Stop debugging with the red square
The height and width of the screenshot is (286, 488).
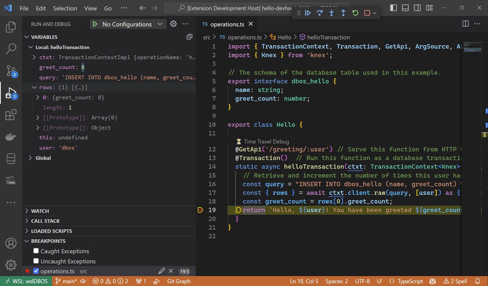pyautogui.click(x=367, y=13)
